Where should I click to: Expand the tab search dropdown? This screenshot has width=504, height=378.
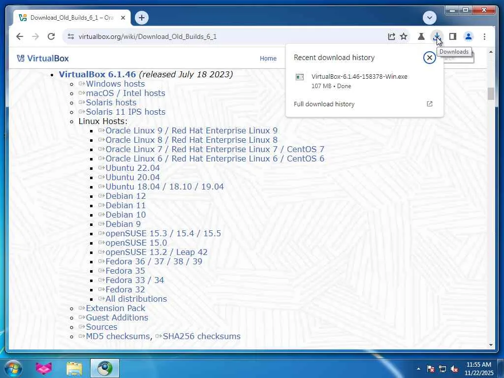tap(429, 18)
